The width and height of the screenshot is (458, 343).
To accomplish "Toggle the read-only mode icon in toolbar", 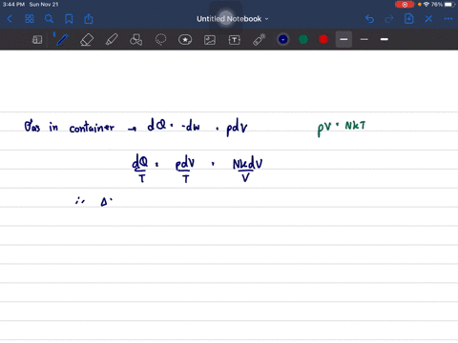I will coord(37,40).
